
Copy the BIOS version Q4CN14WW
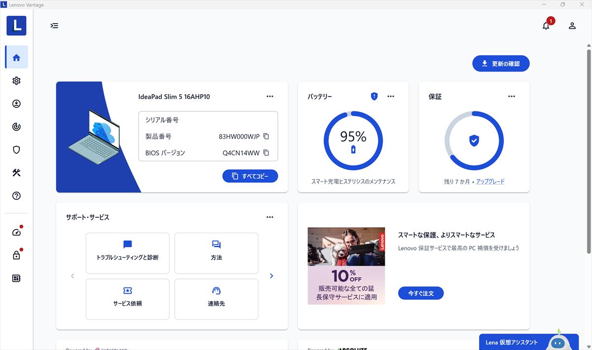[x=266, y=153]
